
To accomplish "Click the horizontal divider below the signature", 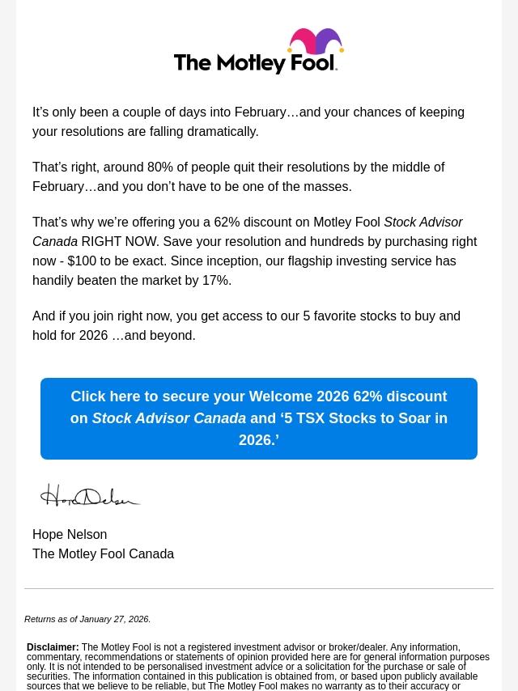I will coord(259,588).
